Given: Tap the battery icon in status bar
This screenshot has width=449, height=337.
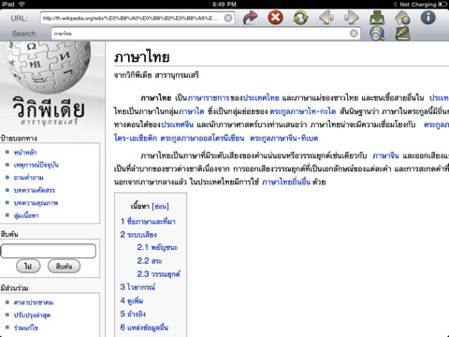Looking at the screenshot, I should tap(442, 4).
